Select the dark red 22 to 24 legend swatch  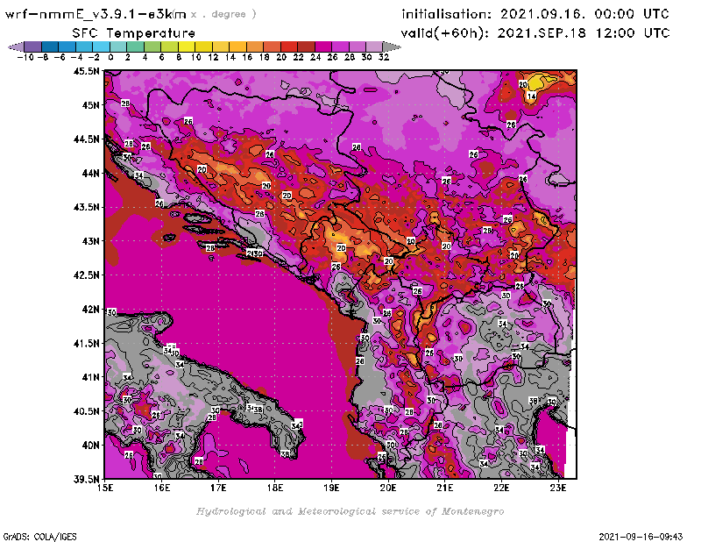point(306,46)
